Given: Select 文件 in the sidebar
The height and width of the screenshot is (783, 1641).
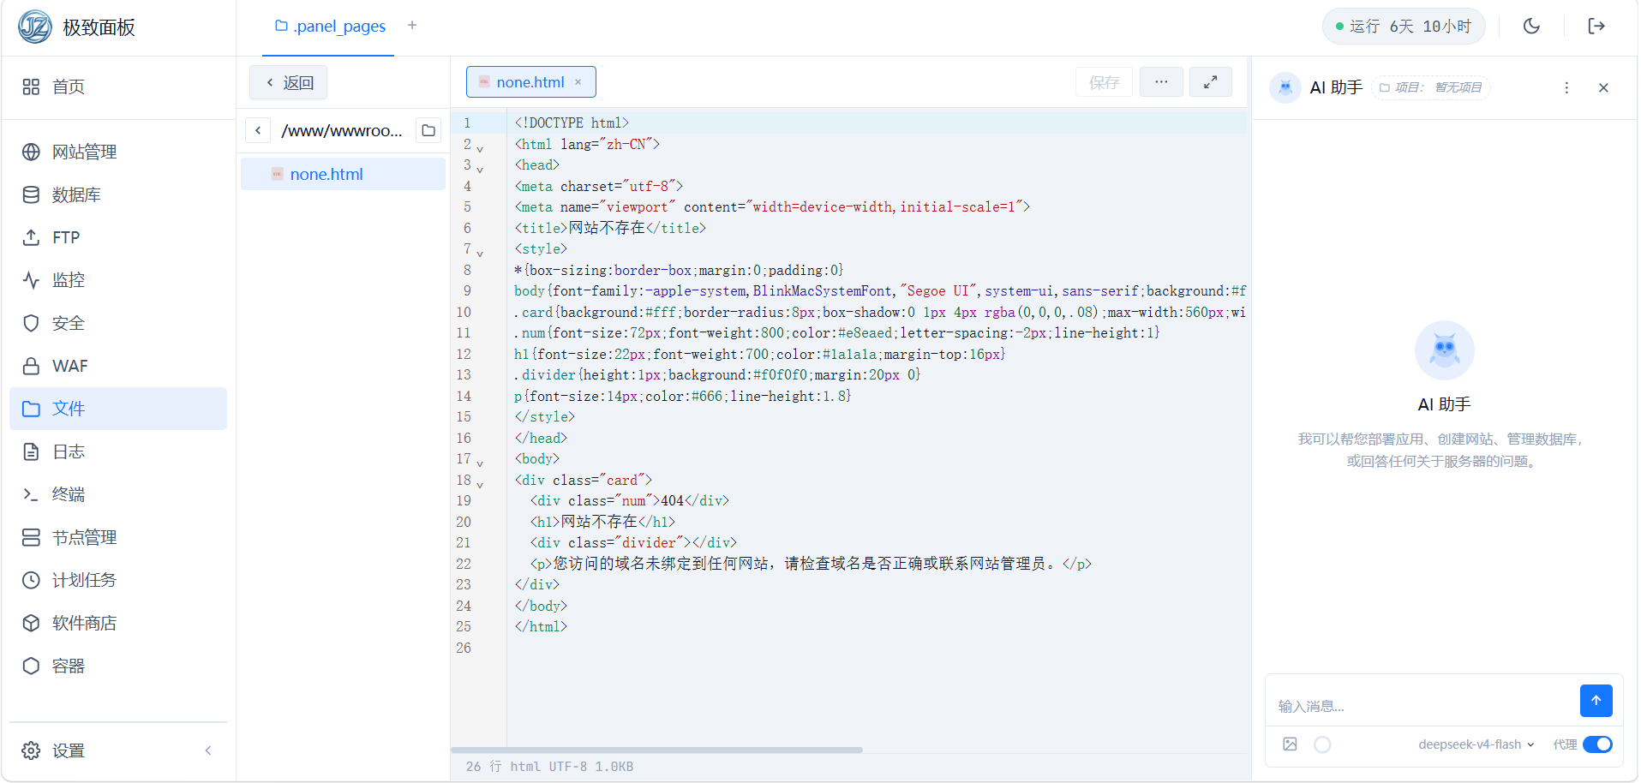Looking at the screenshot, I should [x=118, y=409].
